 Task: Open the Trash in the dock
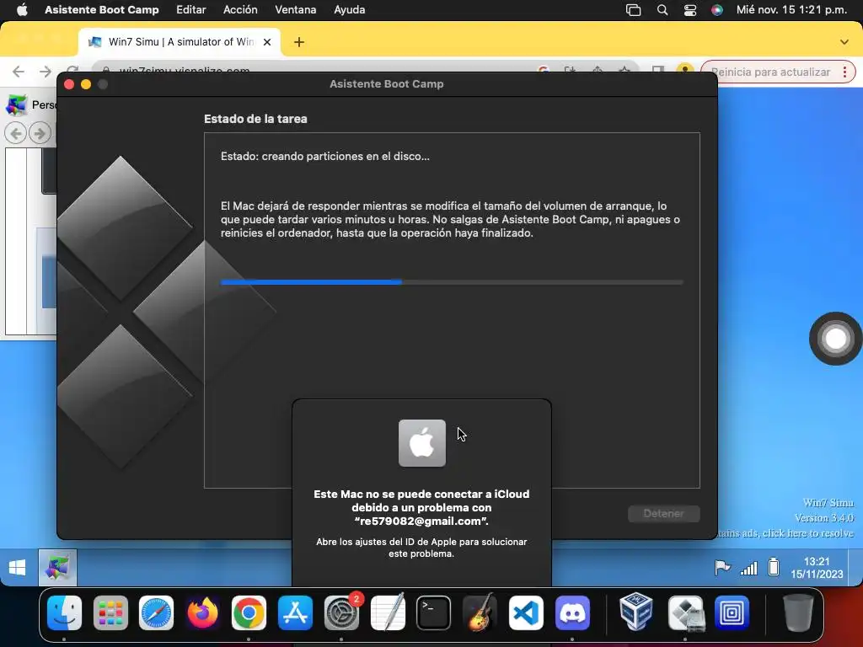798,612
